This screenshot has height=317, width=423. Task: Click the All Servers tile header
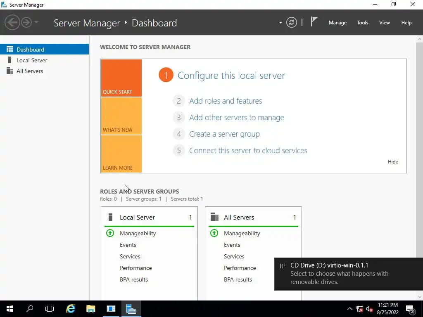(253, 217)
